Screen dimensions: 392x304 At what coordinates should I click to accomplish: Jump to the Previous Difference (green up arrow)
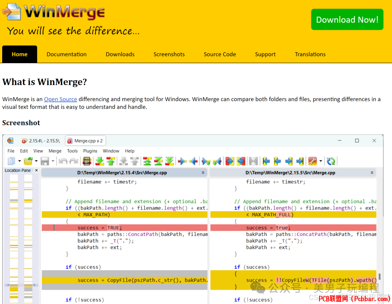(111, 161)
